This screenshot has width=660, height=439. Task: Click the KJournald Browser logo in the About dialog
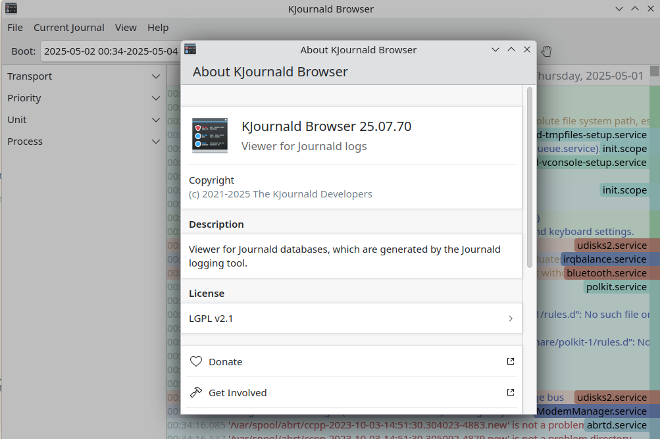click(x=210, y=135)
